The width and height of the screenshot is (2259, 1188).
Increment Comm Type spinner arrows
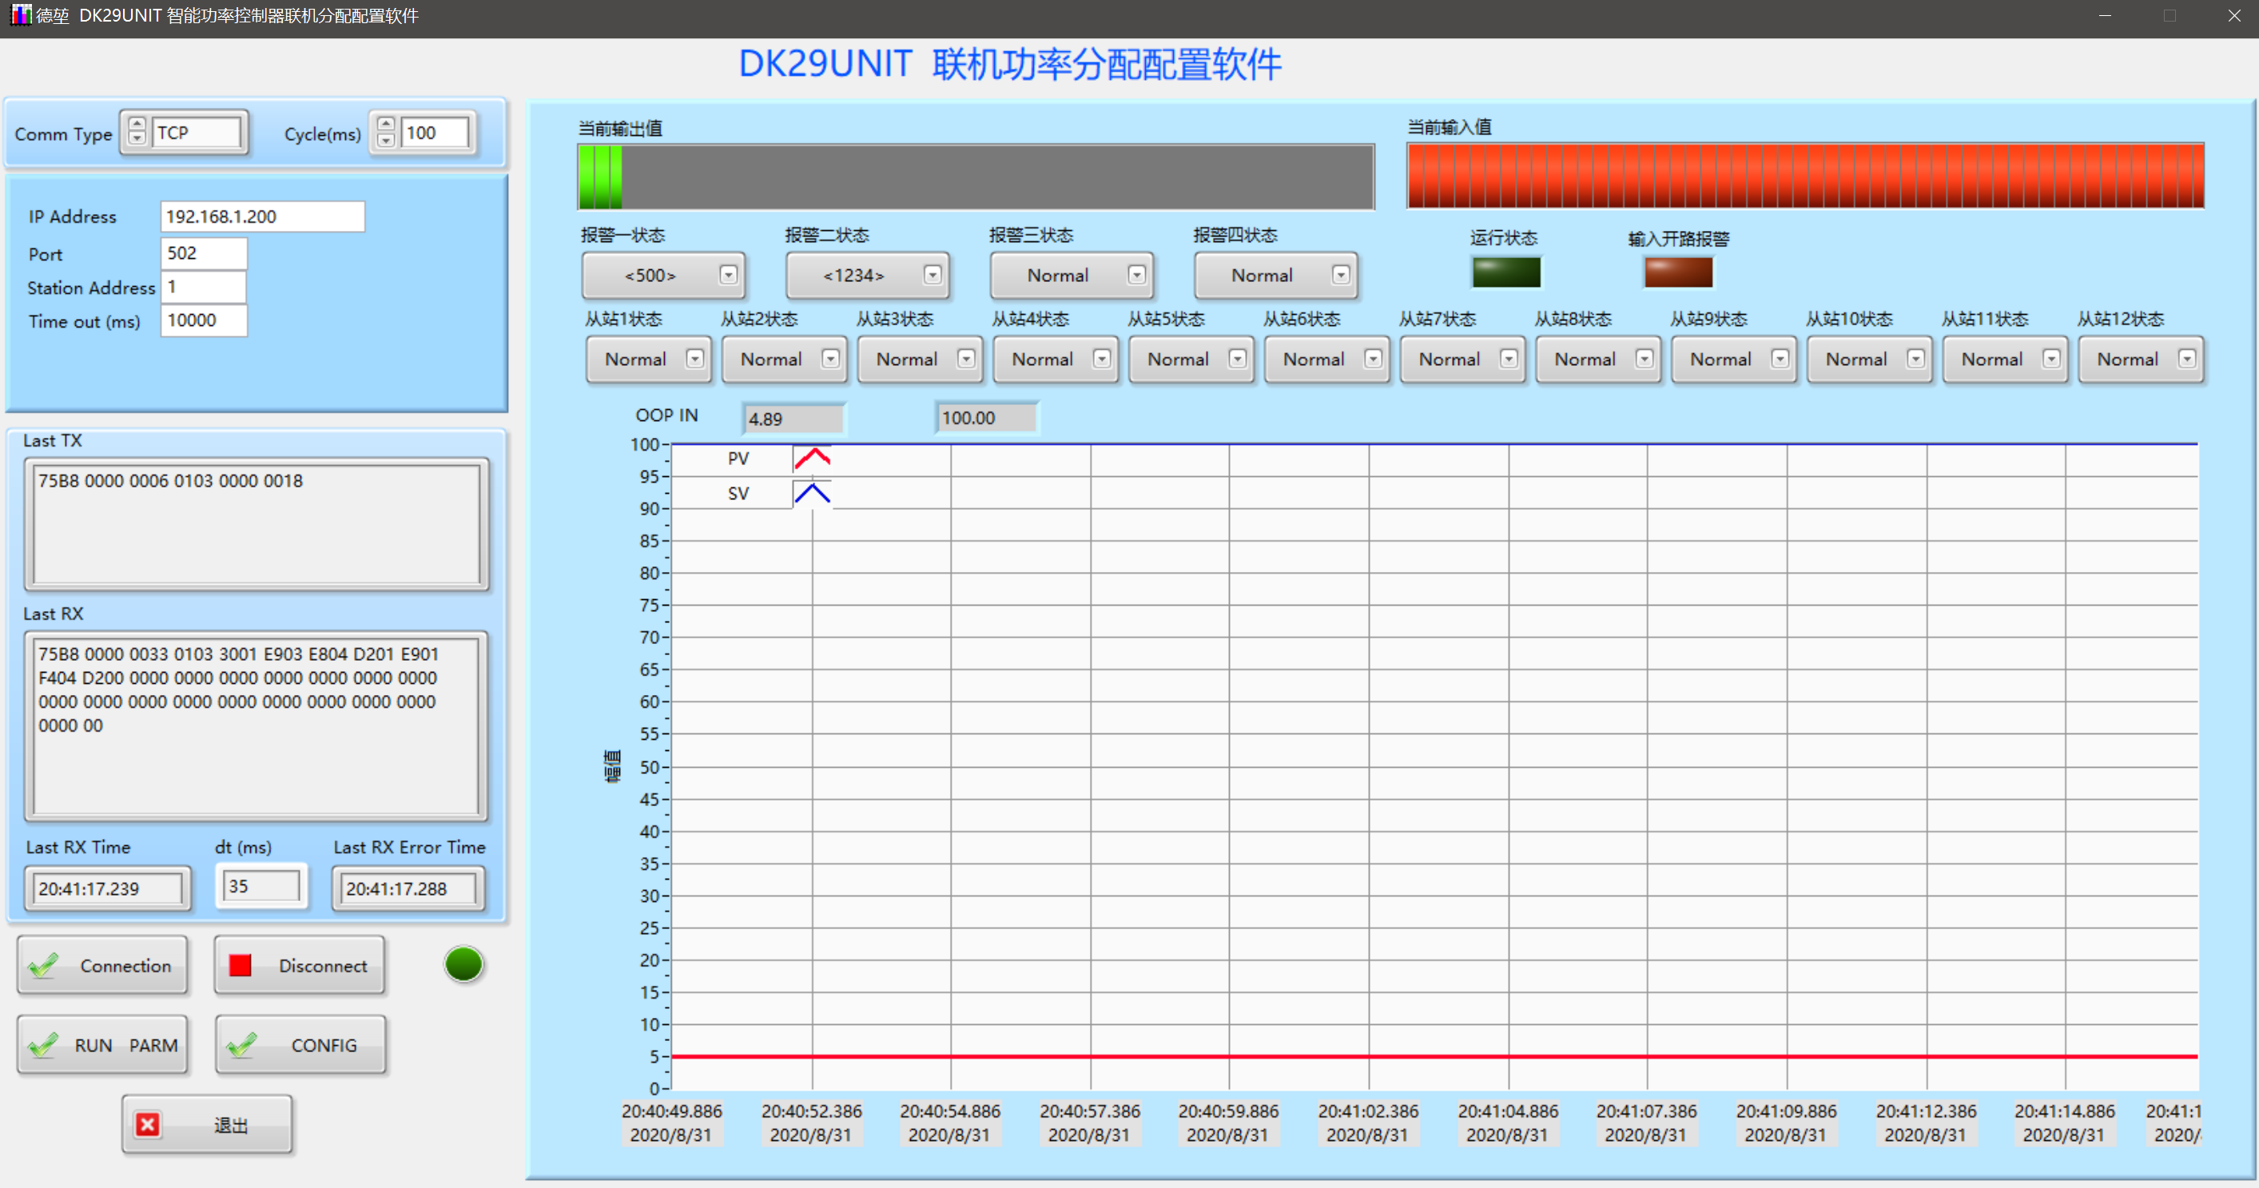[137, 125]
